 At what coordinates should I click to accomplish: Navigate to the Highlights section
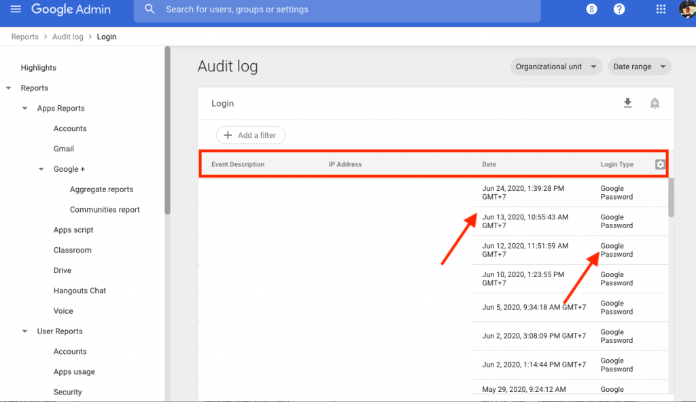(38, 67)
